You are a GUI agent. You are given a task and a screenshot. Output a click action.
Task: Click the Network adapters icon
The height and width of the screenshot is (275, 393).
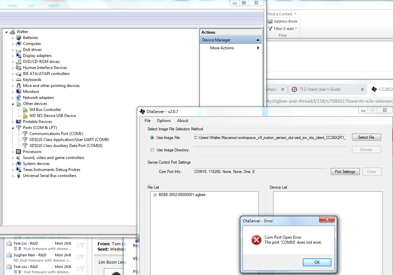coord(18,98)
